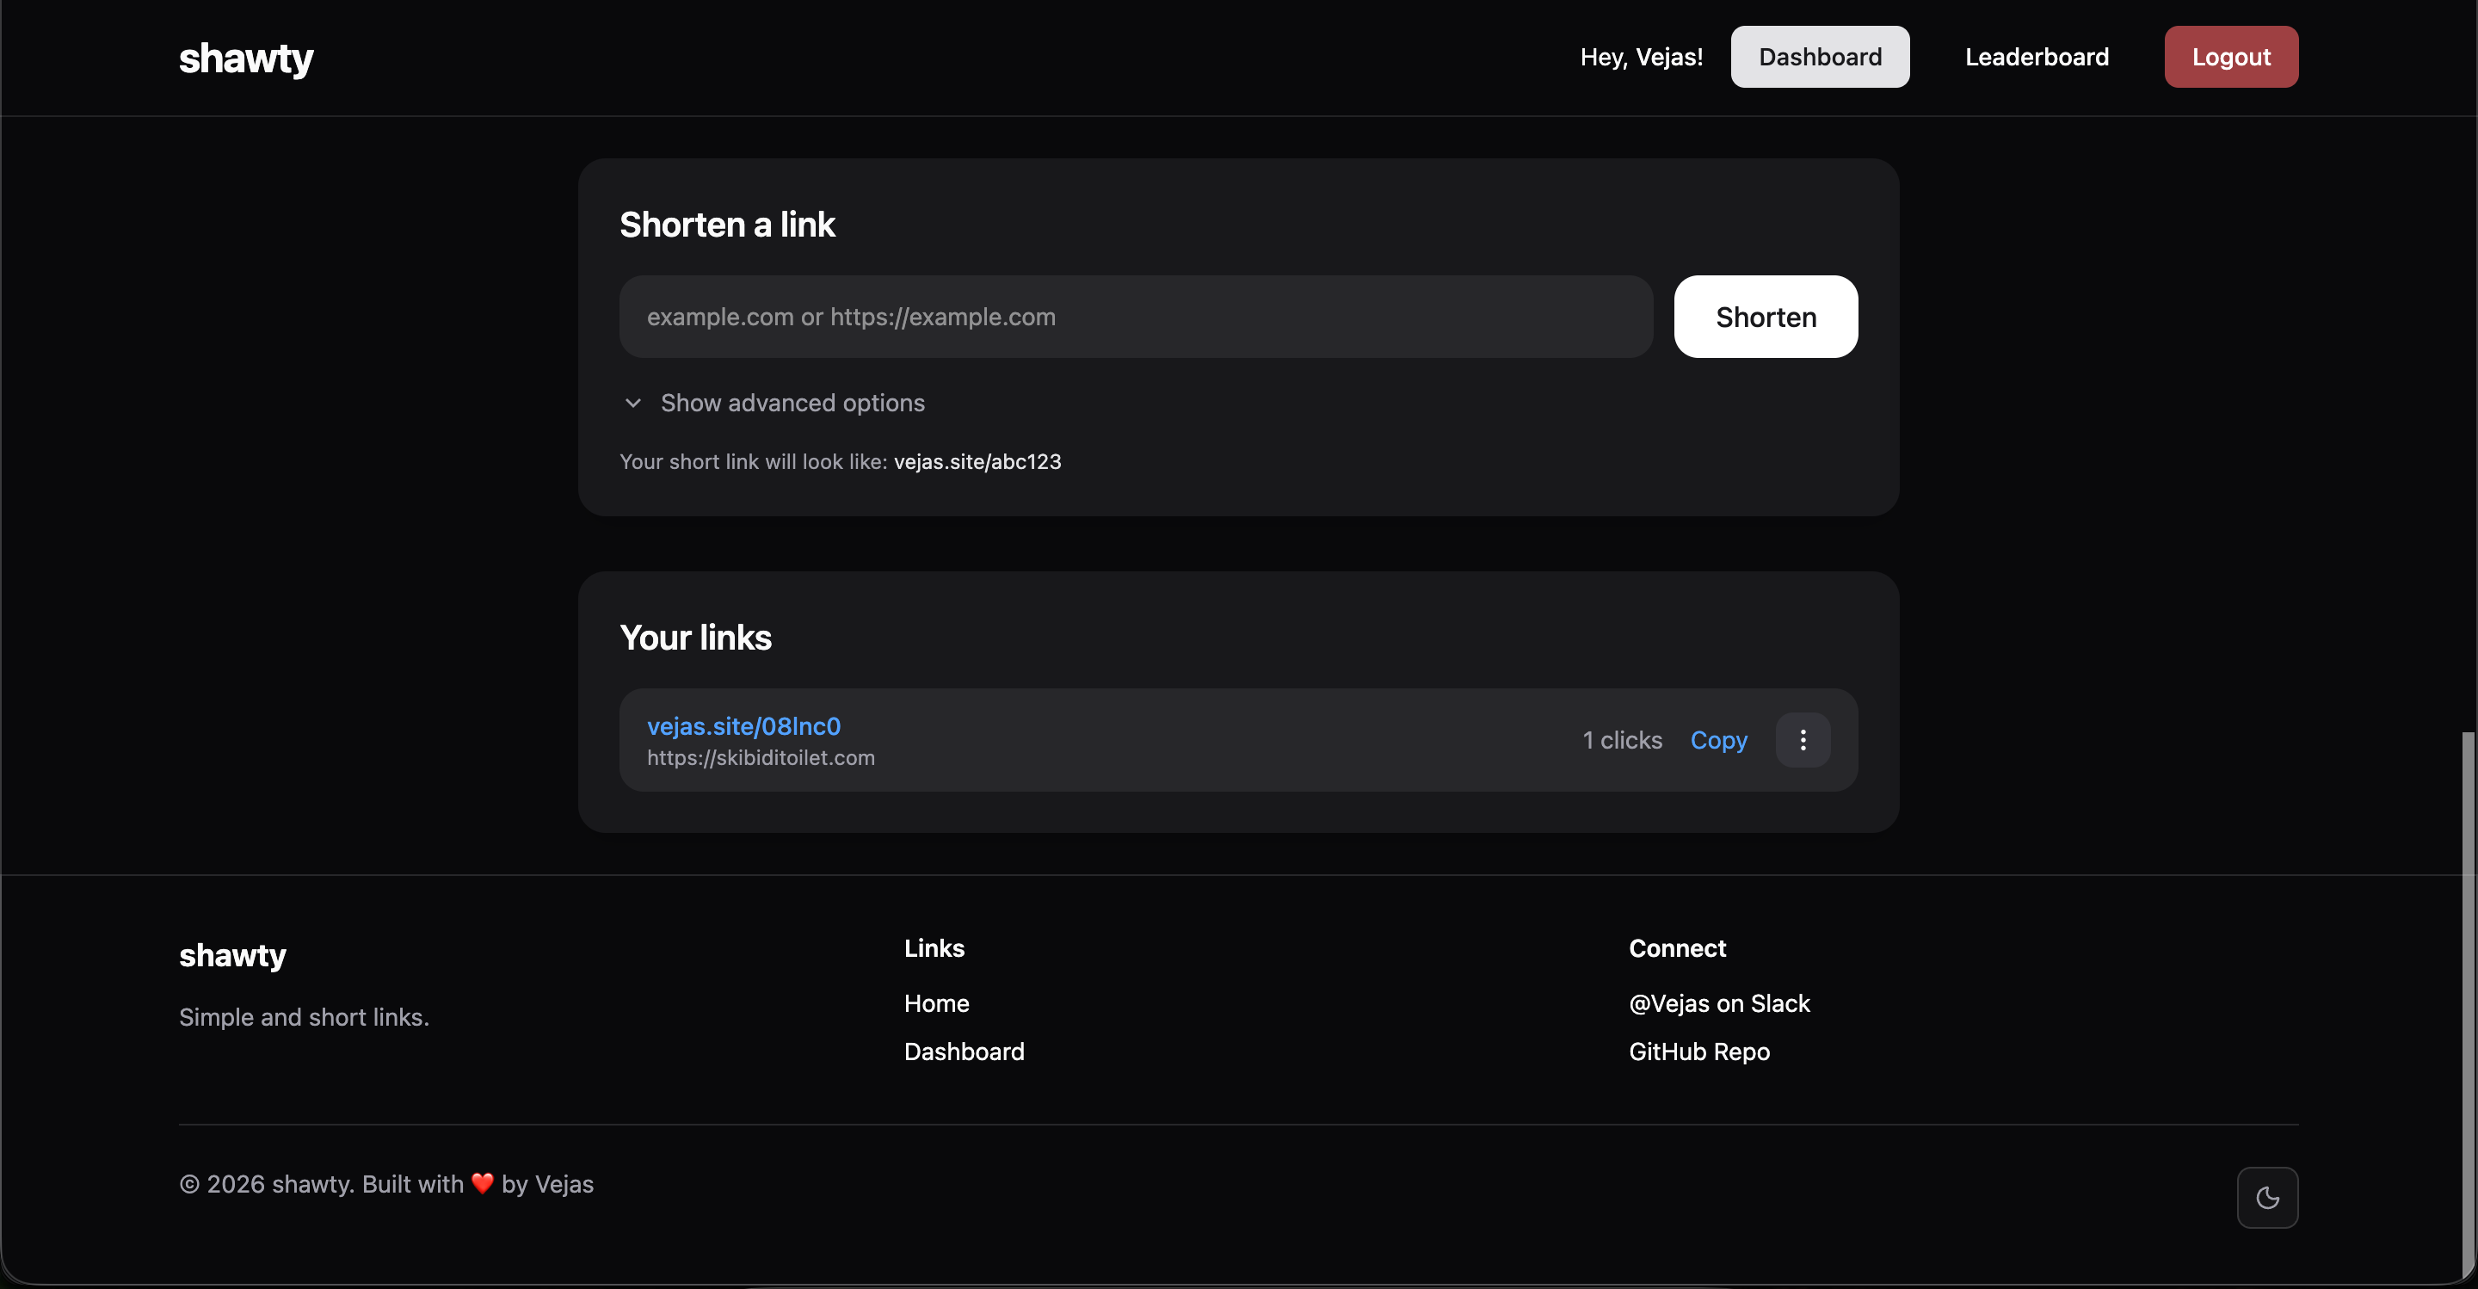Expand Show advanced options
Viewport: 2478px width, 1289px height.
[792, 403]
